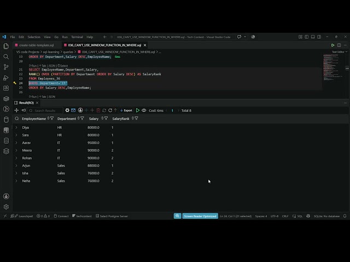Toggle filter on SalaryRank column
Screen dimensions: 350x262
point(136,118)
